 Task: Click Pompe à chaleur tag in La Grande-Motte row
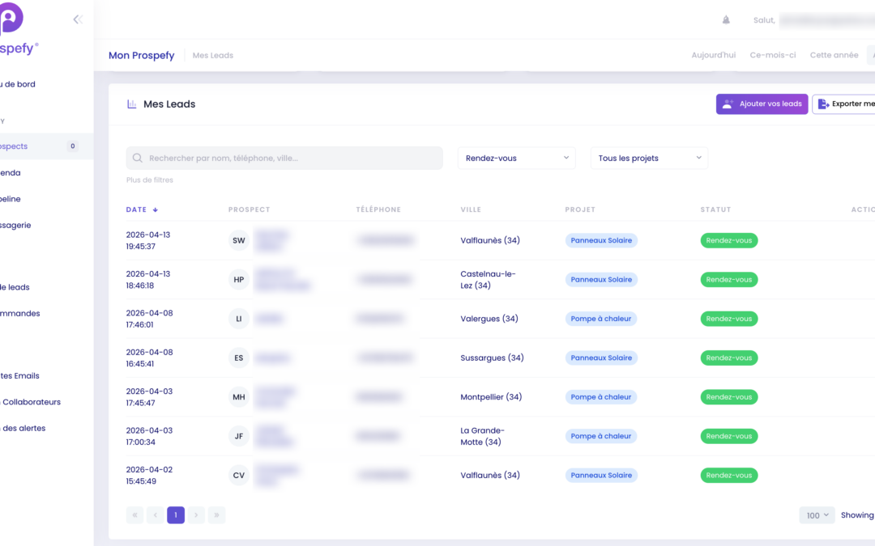click(601, 436)
